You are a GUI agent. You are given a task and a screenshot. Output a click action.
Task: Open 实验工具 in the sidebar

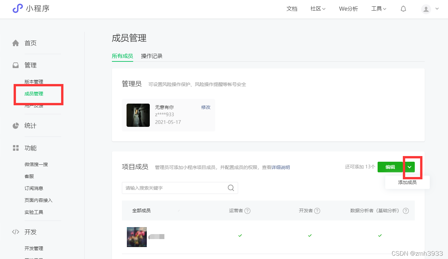(34, 212)
